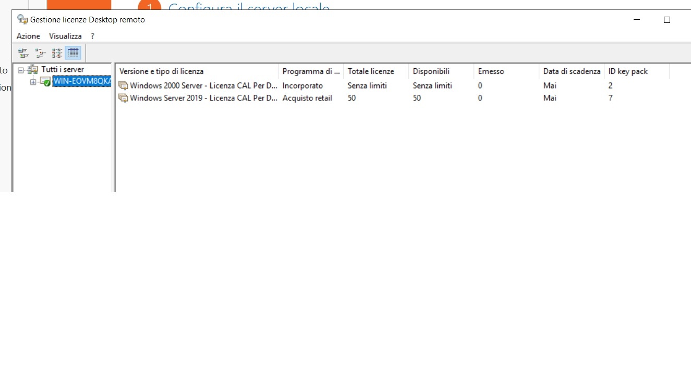The height and width of the screenshot is (375, 691).
Task: Click Mai expiry for Windows 2000 Server
Action: pos(550,85)
